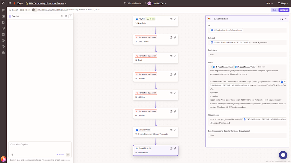
Task: Open the sidebar comments icon
Action: pos(3,28)
